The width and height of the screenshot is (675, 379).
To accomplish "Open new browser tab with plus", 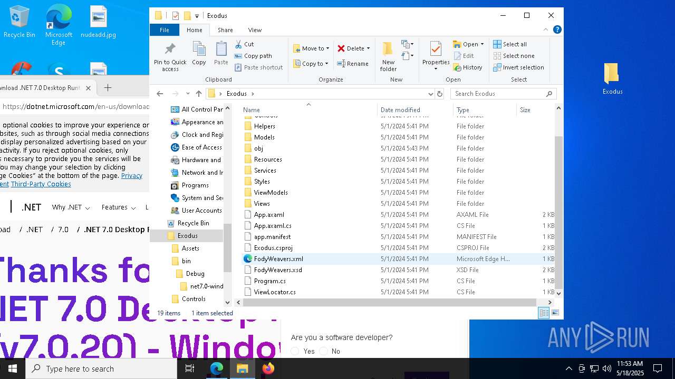I will tap(108, 88).
